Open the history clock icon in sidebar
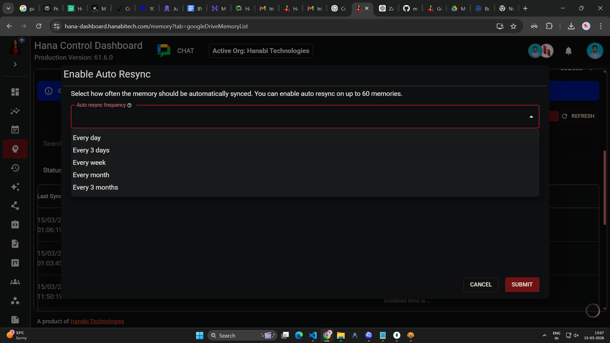Viewport: 610px width, 343px height. point(15,168)
